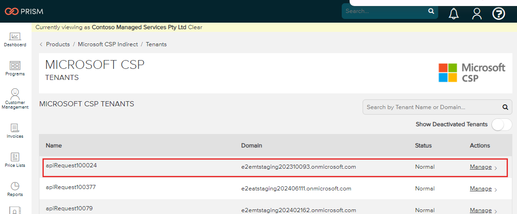Click chevron next to apiRequest100024 Manage

(x=496, y=168)
